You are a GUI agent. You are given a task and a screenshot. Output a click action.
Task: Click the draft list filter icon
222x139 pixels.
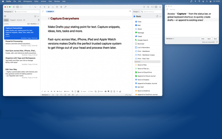click(x=5, y=16)
